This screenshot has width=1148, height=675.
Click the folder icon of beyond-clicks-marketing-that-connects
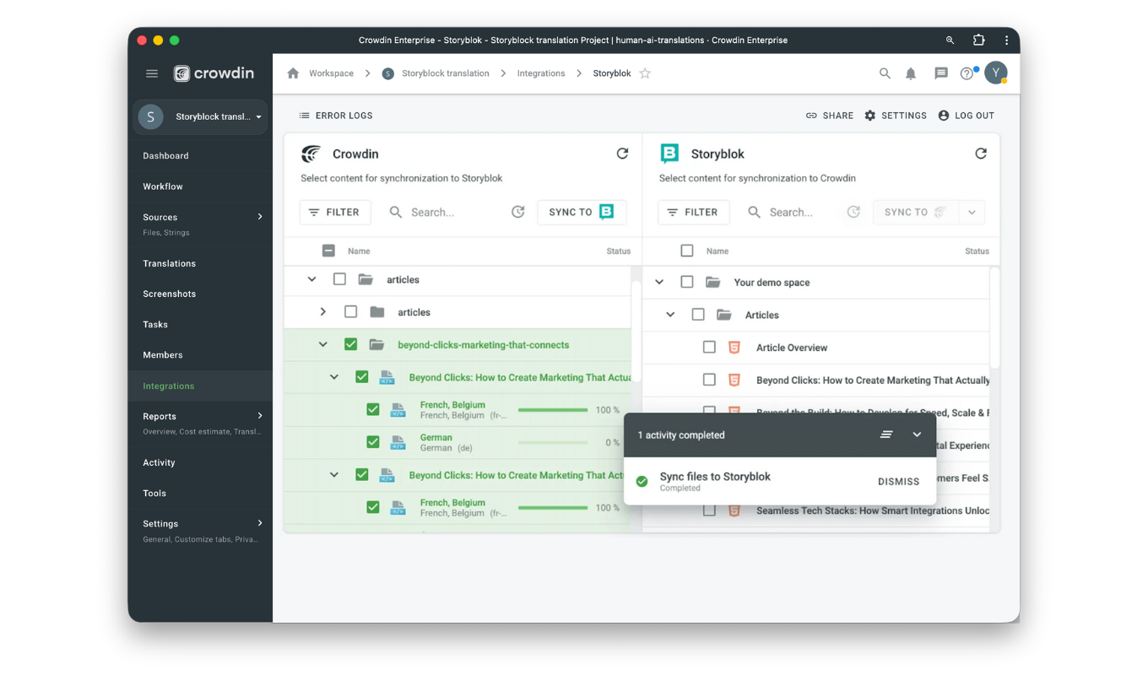coord(376,344)
